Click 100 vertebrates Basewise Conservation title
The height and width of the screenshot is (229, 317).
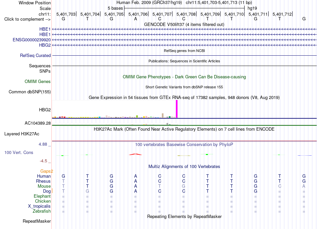(x=184, y=145)
